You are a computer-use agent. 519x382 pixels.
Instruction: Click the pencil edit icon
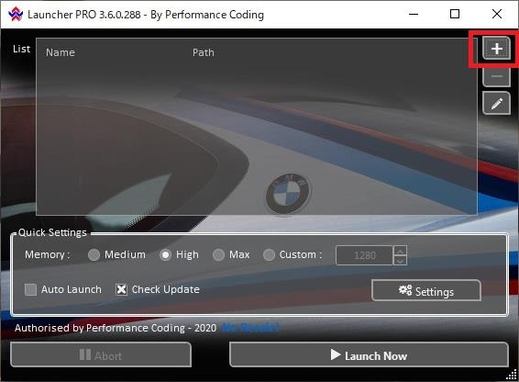(496, 104)
